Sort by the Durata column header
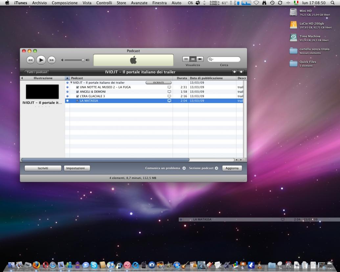Viewport: 340px width, 272px height. point(181,78)
